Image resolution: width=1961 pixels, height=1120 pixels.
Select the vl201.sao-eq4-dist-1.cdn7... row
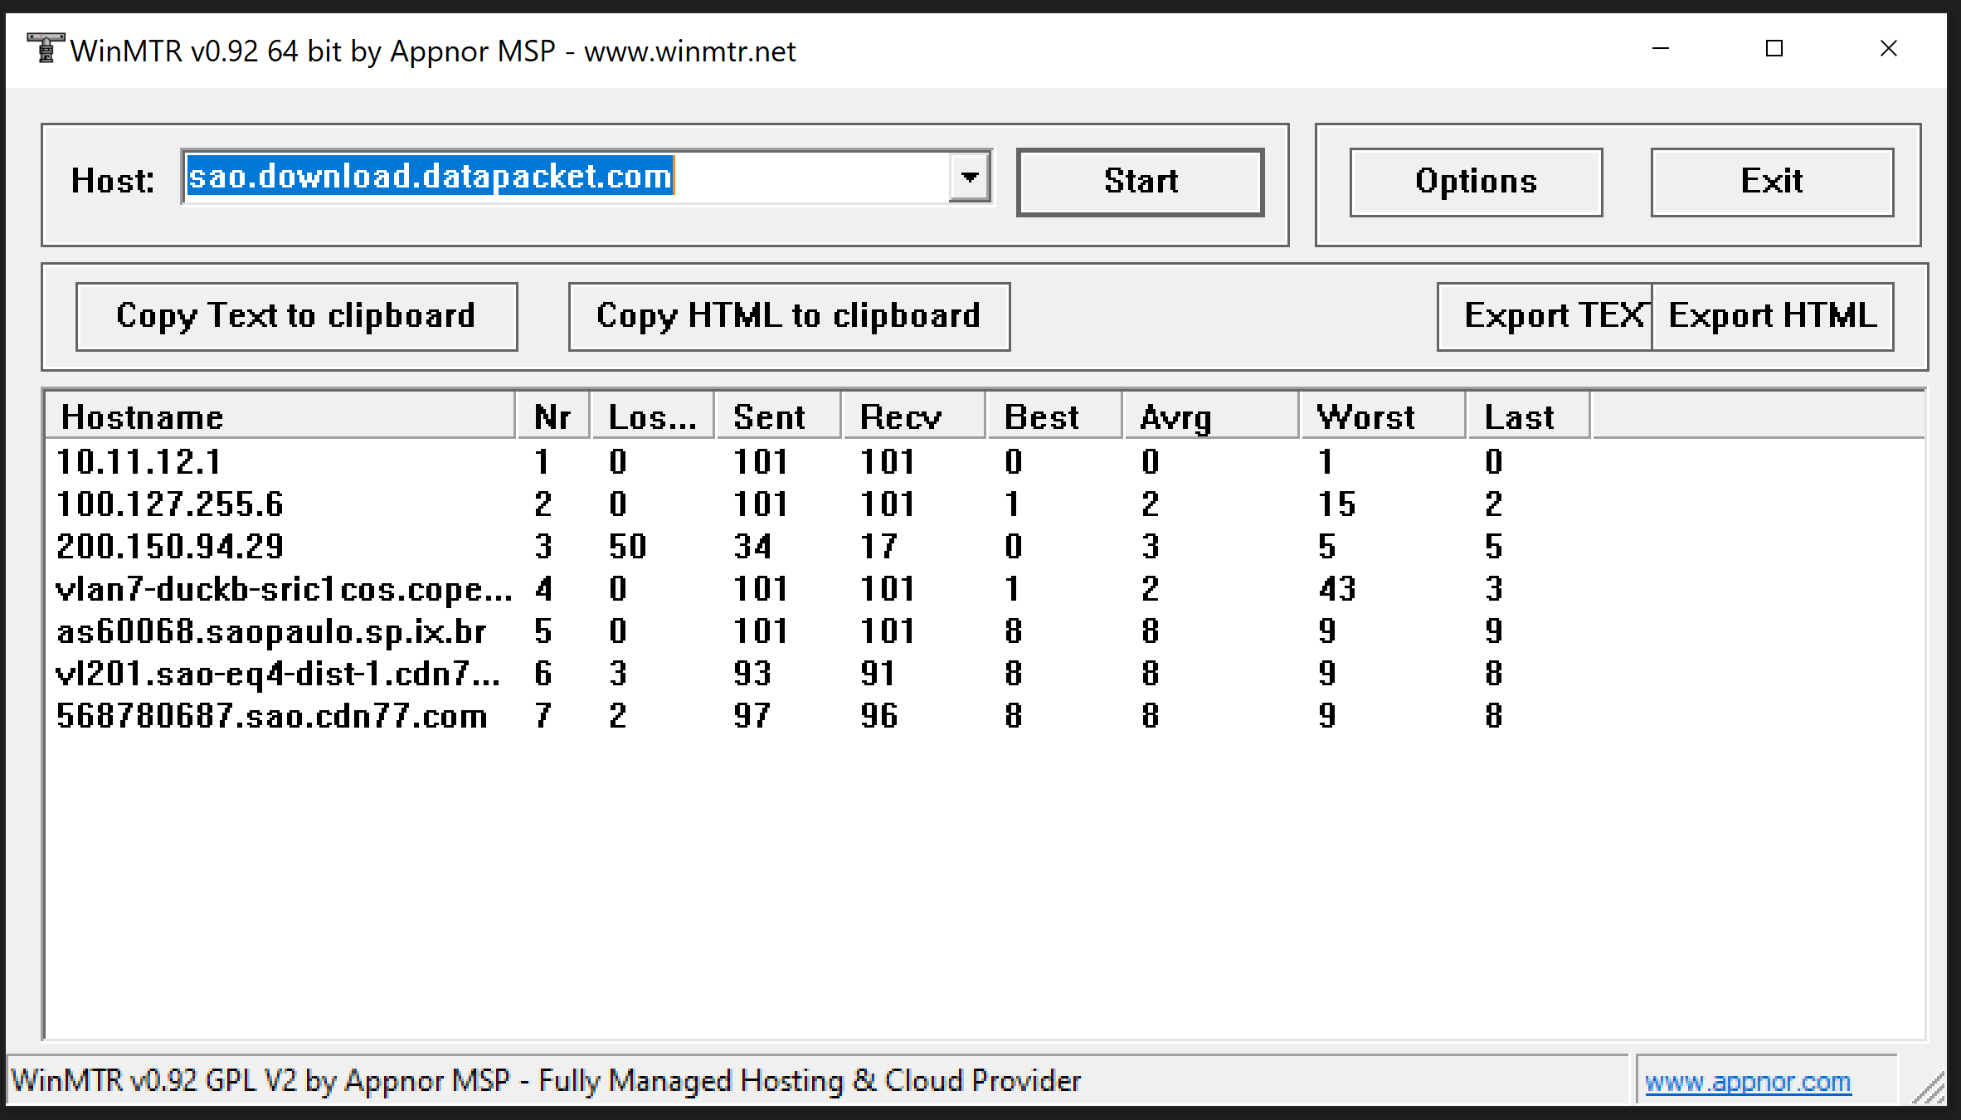(x=818, y=673)
